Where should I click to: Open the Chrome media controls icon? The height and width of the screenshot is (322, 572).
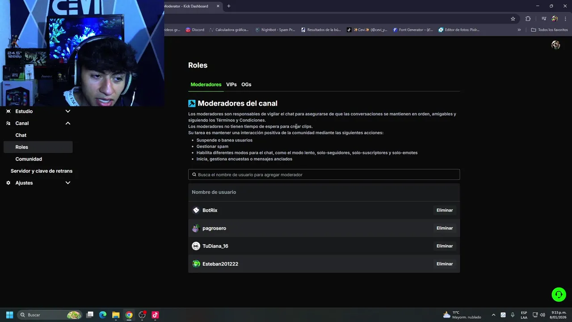544,19
